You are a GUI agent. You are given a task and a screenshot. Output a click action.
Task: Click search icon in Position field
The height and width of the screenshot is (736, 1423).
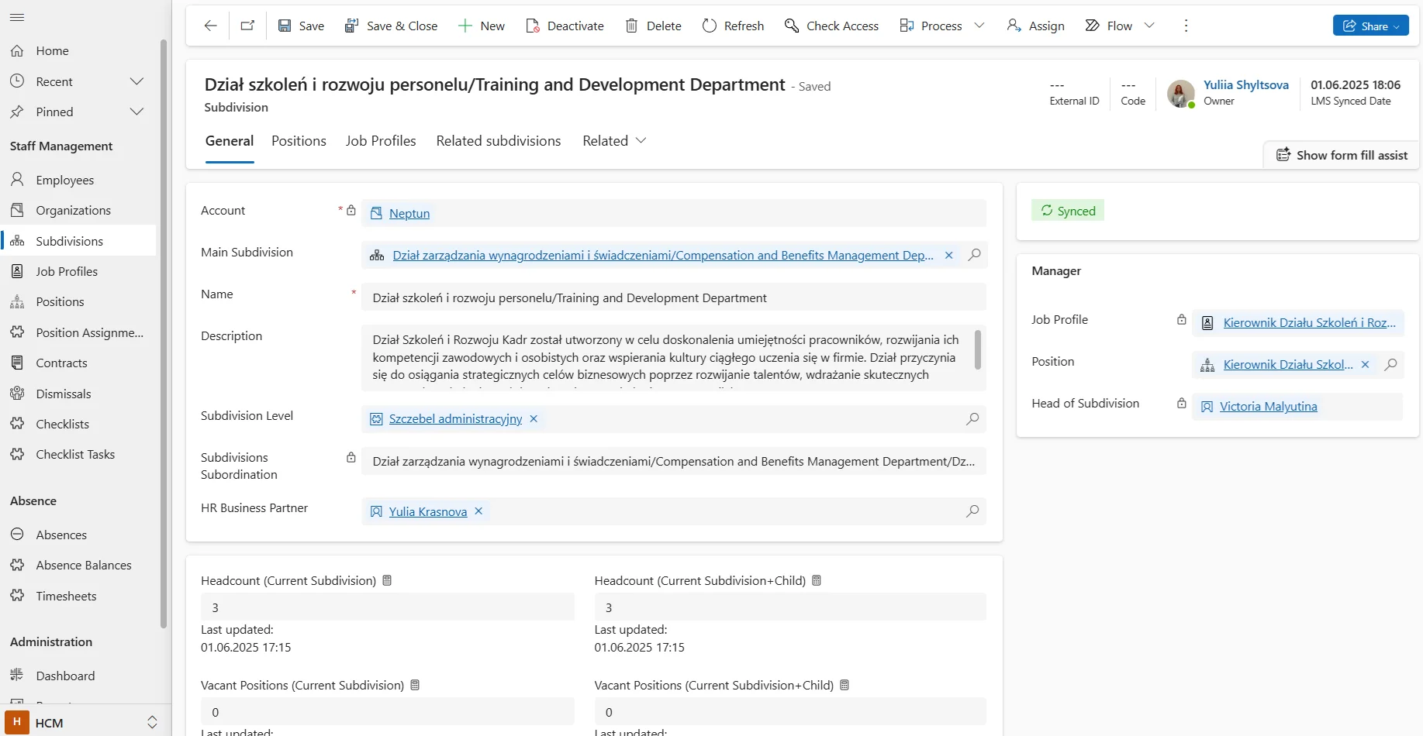(1390, 364)
